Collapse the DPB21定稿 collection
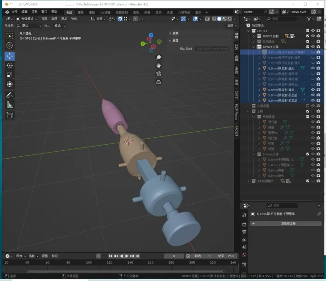326x281 pixels. tap(254, 47)
